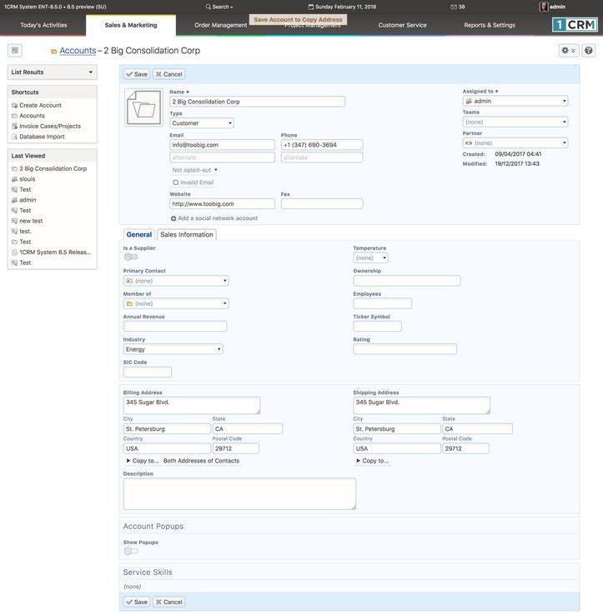Click the 2 Big Consolidation Corp folder icon in Last Viewed
Image resolution: width=603 pixels, height=615 pixels.
14,168
